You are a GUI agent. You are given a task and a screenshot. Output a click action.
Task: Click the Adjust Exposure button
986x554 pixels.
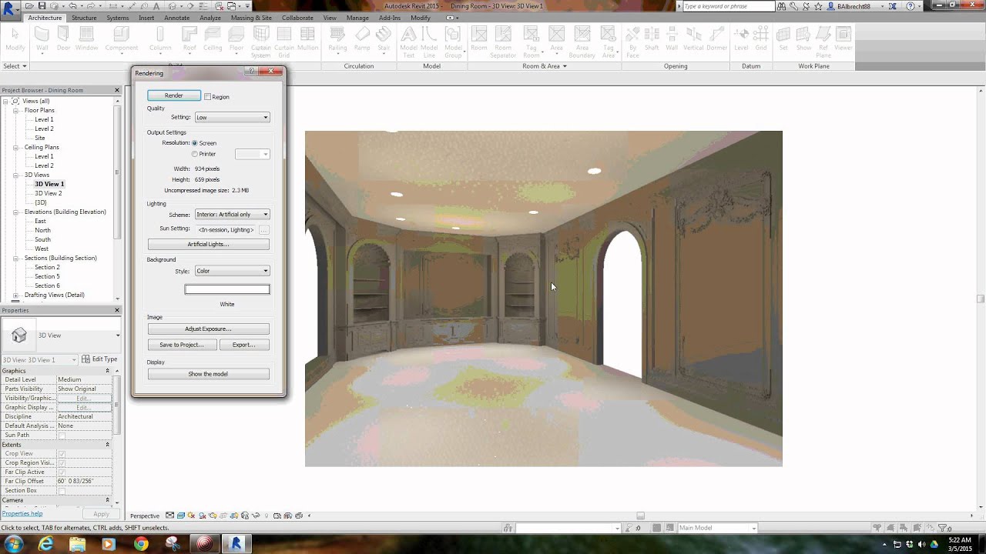[208, 329]
